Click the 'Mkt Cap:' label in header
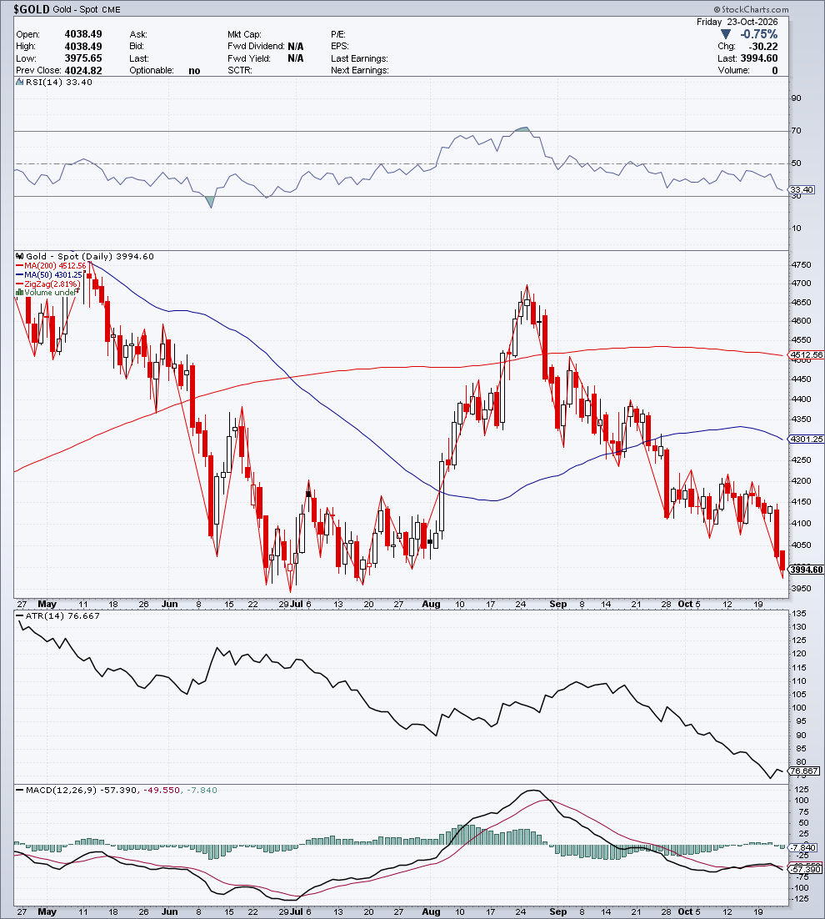825x919 pixels. 244,34
